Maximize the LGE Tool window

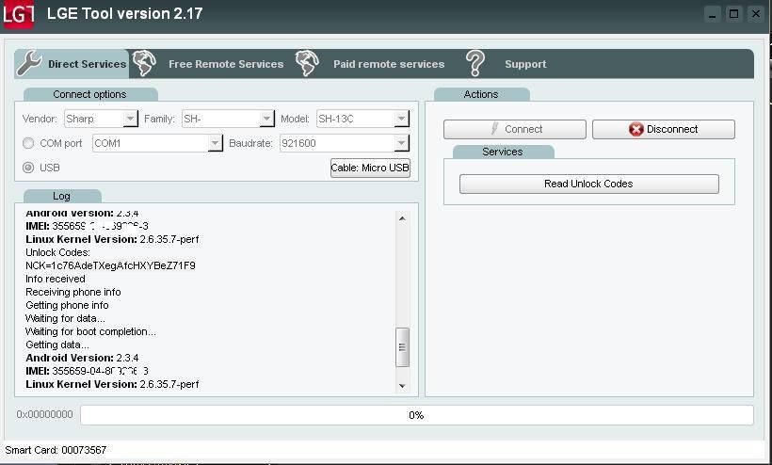click(x=734, y=14)
